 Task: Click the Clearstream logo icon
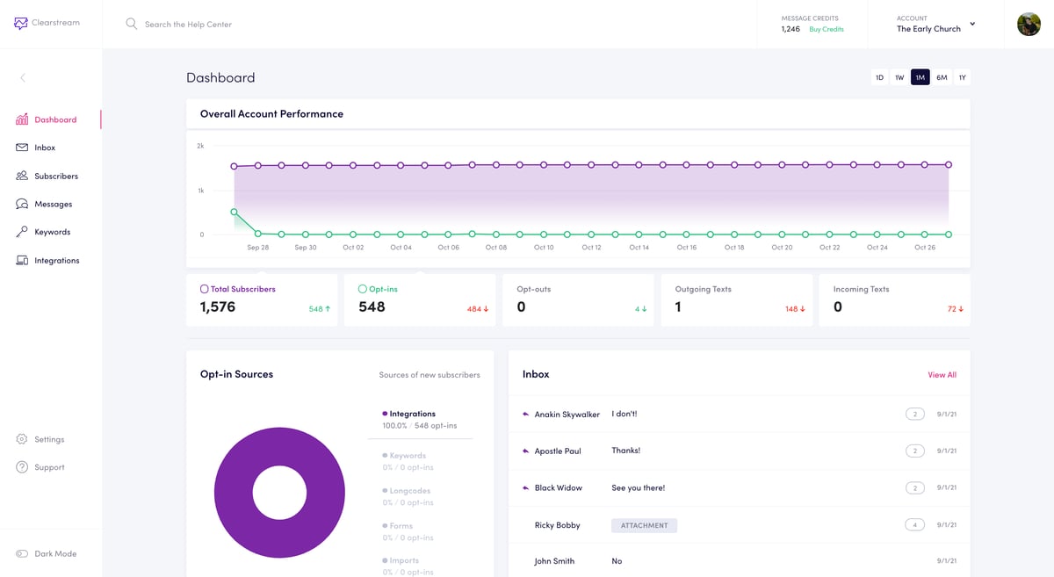pos(21,24)
